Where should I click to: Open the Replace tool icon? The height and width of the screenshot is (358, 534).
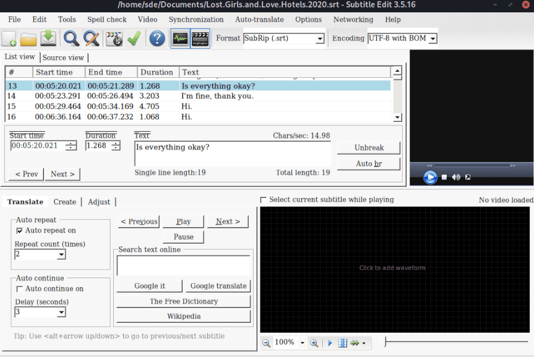tap(92, 39)
